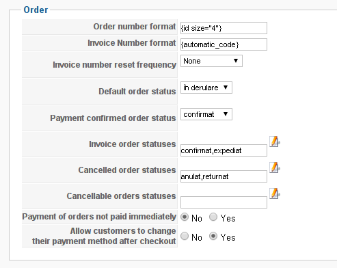The width and height of the screenshot is (337, 268).
Task: Click the empty Cancellable orders statuses field
Action: 224,202
